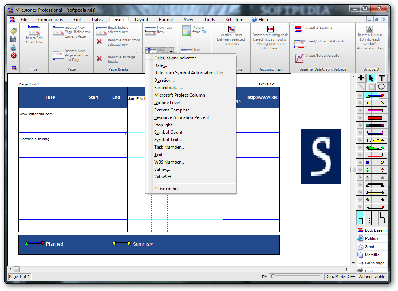398x291 pixels.
Task: Click Dep. Mode: OFF status indicator
Action: [340, 277]
